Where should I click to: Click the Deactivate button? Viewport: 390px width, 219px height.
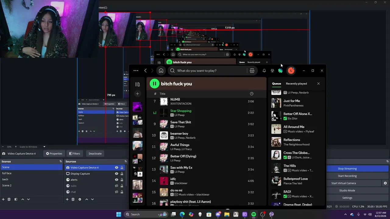(95, 154)
